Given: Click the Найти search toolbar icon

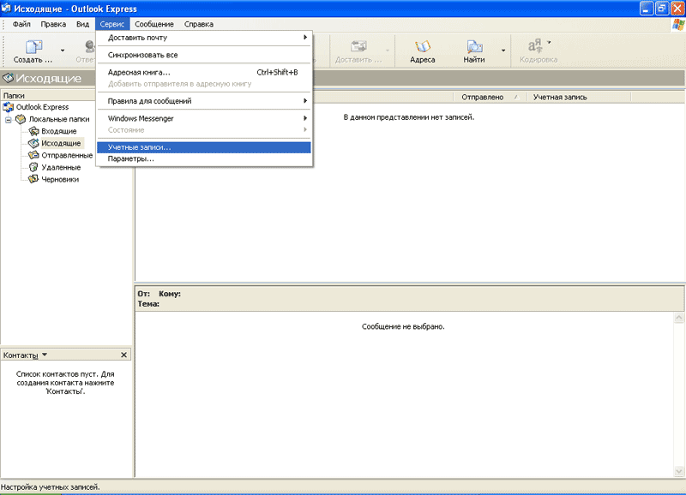Looking at the screenshot, I should pyautogui.click(x=474, y=47).
